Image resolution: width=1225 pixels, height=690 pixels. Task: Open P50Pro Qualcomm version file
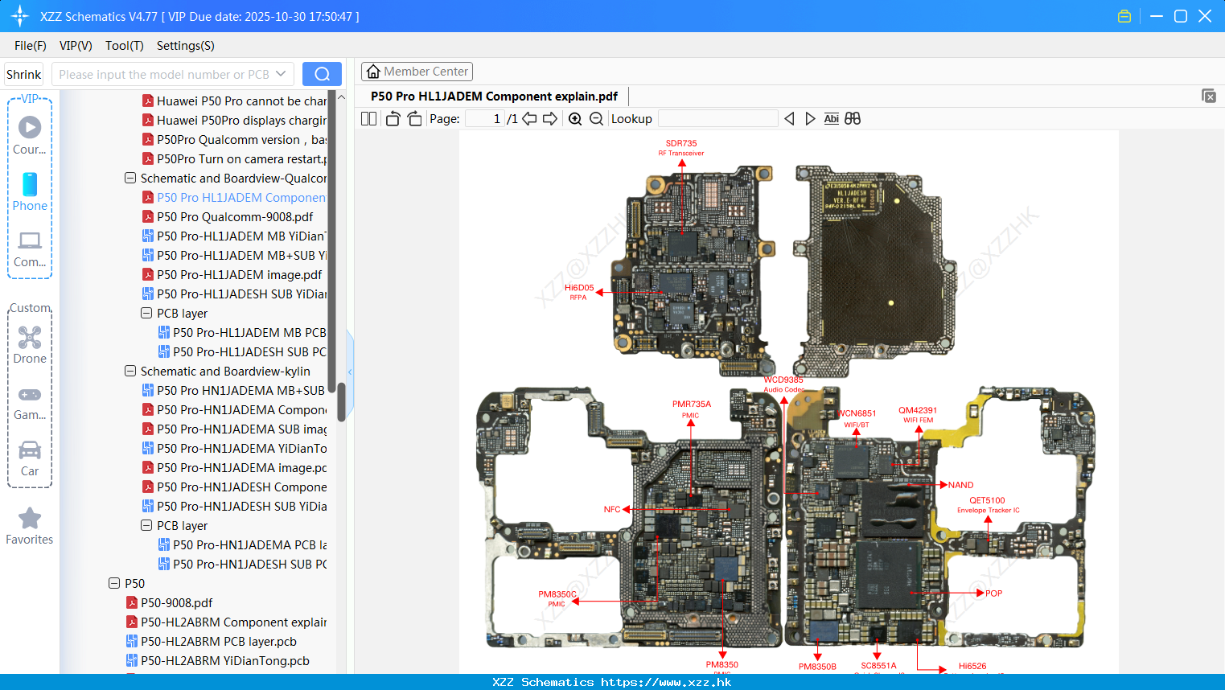pyautogui.click(x=234, y=139)
